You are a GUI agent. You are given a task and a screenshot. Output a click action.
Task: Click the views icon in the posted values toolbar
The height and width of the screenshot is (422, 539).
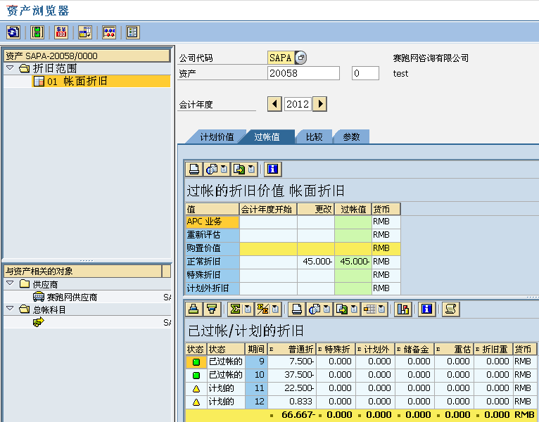pyautogui.click(x=211, y=169)
